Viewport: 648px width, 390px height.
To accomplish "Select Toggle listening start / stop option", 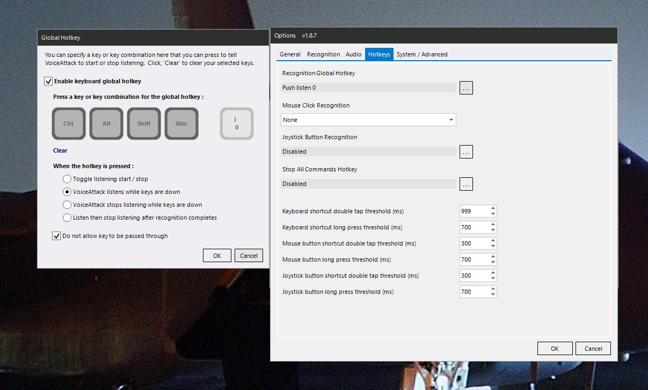I will pos(67,179).
